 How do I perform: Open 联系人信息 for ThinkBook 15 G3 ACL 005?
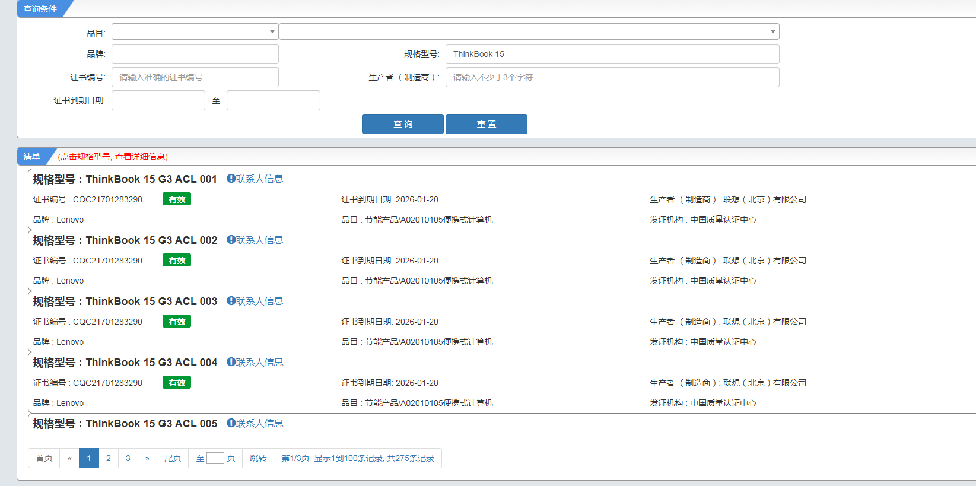[x=259, y=423]
